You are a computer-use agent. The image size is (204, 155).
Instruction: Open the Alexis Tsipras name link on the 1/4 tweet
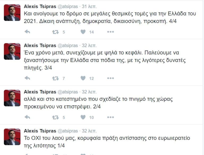(x=40, y=131)
